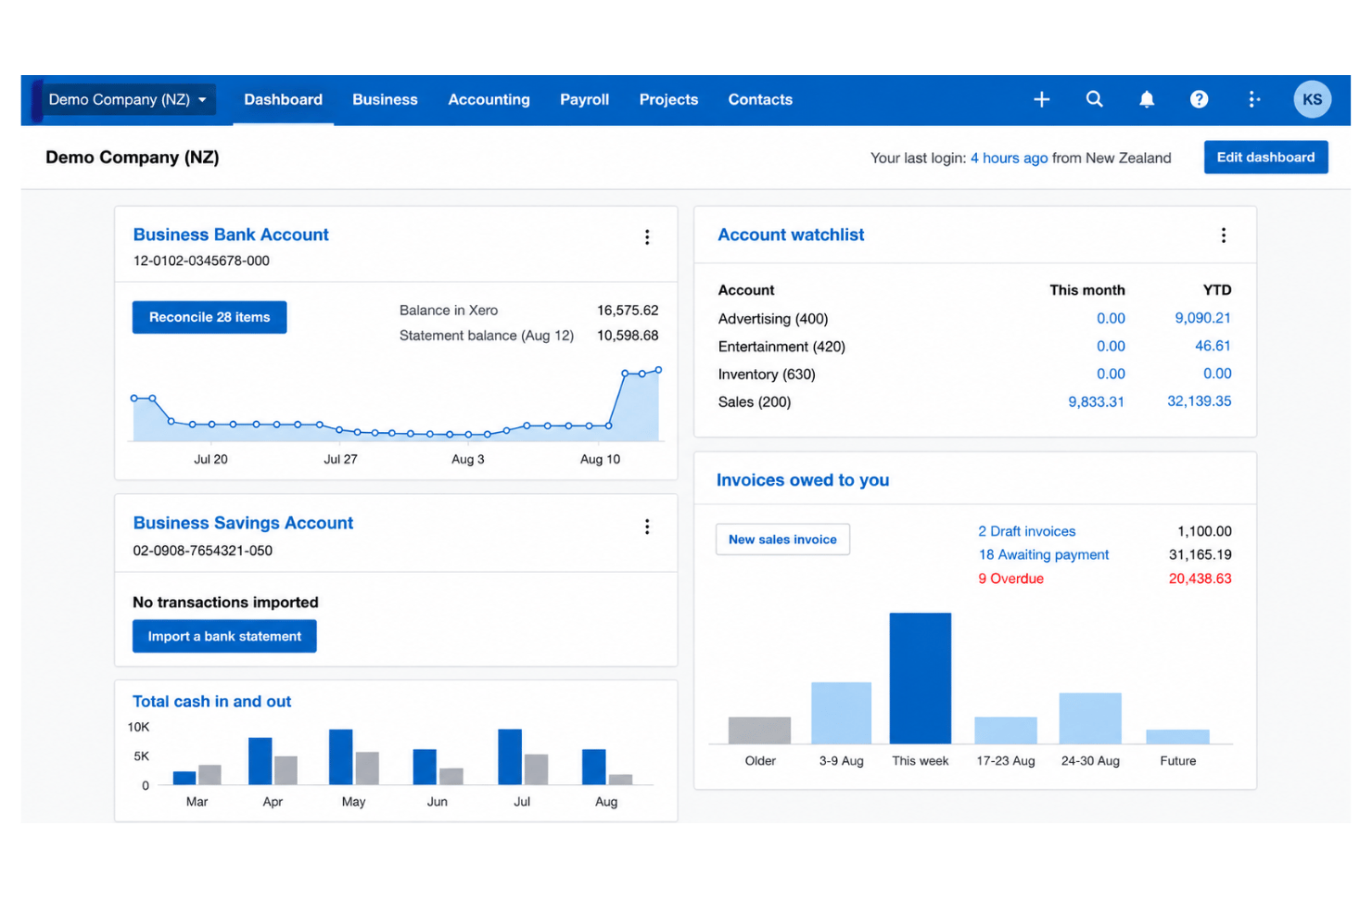
Task: Open Business Bank Account options menu
Action: (x=647, y=237)
